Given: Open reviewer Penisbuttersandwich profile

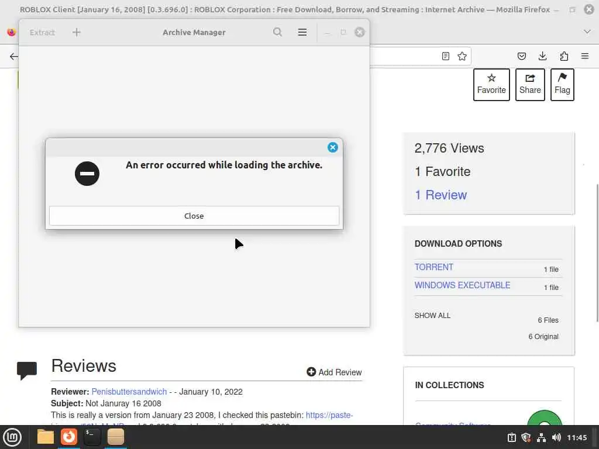Looking at the screenshot, I should (129, 392).
